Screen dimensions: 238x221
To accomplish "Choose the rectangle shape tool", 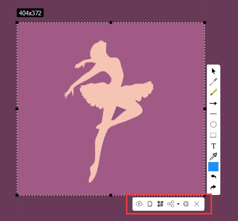I will [213, 135].
